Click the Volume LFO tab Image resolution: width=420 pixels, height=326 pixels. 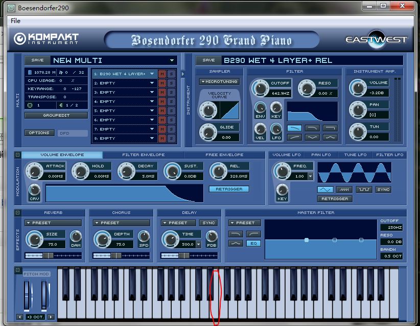coord(286,155)
